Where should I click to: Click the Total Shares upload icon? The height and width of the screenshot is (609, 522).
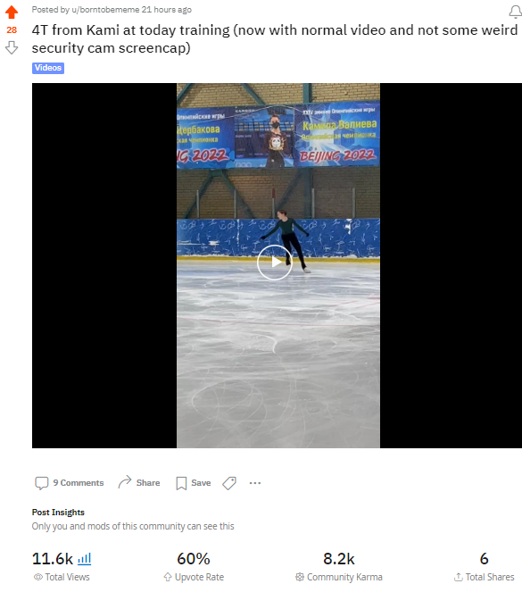(x=459, y=577)
